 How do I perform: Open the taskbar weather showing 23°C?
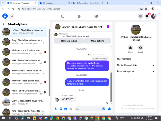pyautogui.click(x=119, y=118)
